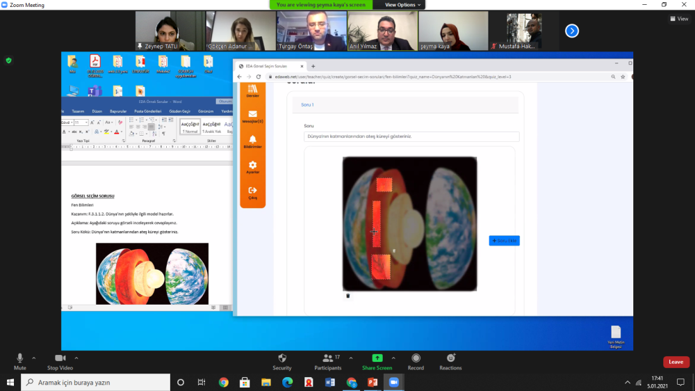
Task: Toggle superscript in Word ribbon
Action: click(87, 131)
